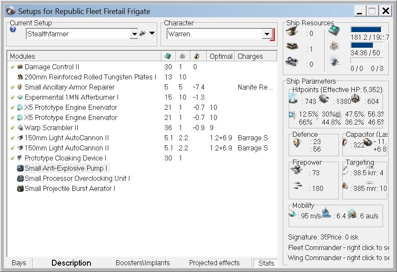
Task: Click the warp speed icon showing 6 au/s
Action: [x=352, y=214]
